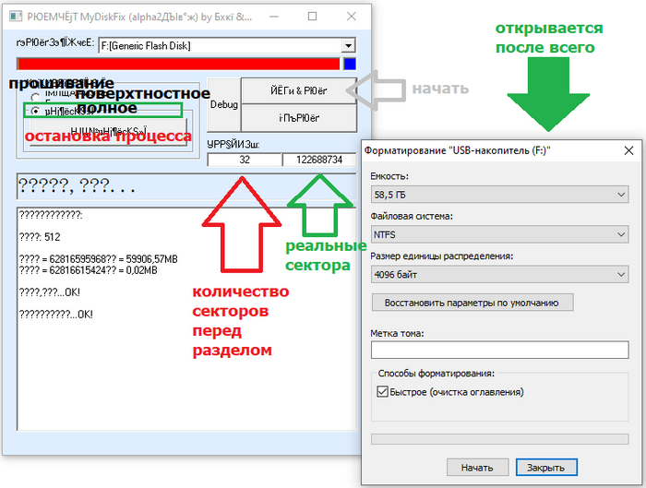
Task: Click the lower button under the start button
Action: coord(299,118)
